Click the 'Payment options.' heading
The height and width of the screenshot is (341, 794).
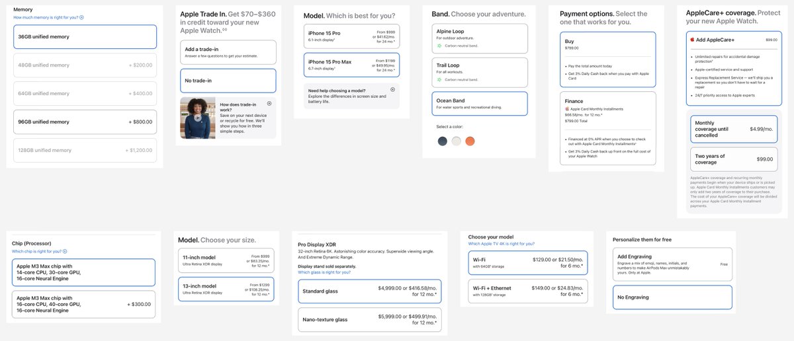point(586,14)
